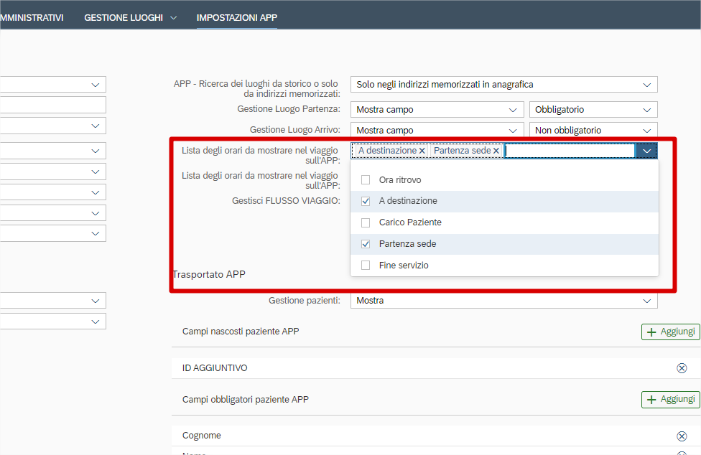The image size is (701, 455).
Task: Expand the Gestione pazienti 'Mostra' dropdown
Action: tap(503, 301)
